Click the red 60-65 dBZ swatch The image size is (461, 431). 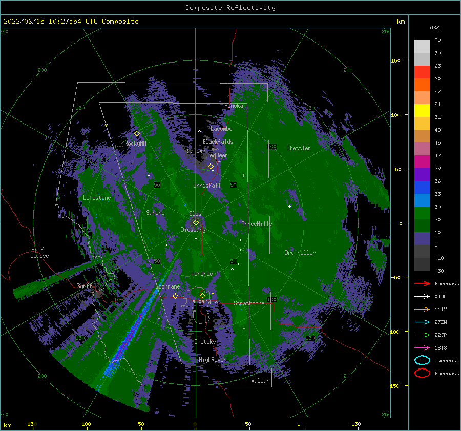[422, 72]
